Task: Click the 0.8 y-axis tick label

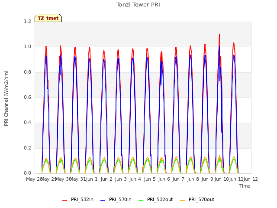Action: pos(27,72)
